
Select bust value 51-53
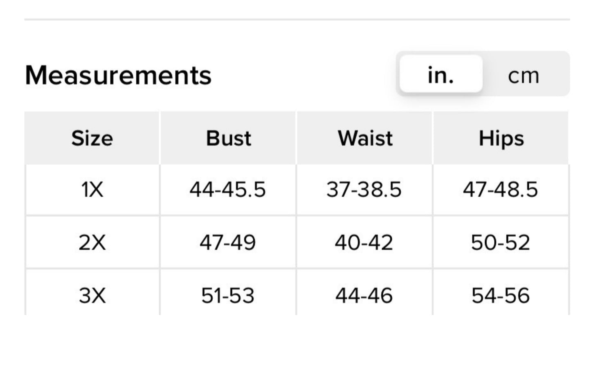[x=228, y=295]
